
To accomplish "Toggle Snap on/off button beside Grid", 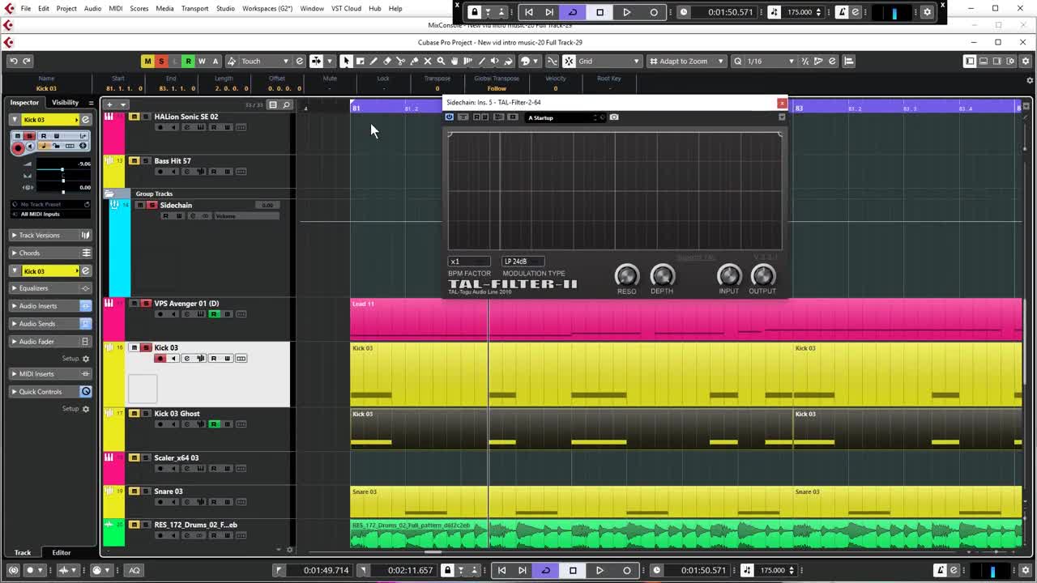I will 569,61.
